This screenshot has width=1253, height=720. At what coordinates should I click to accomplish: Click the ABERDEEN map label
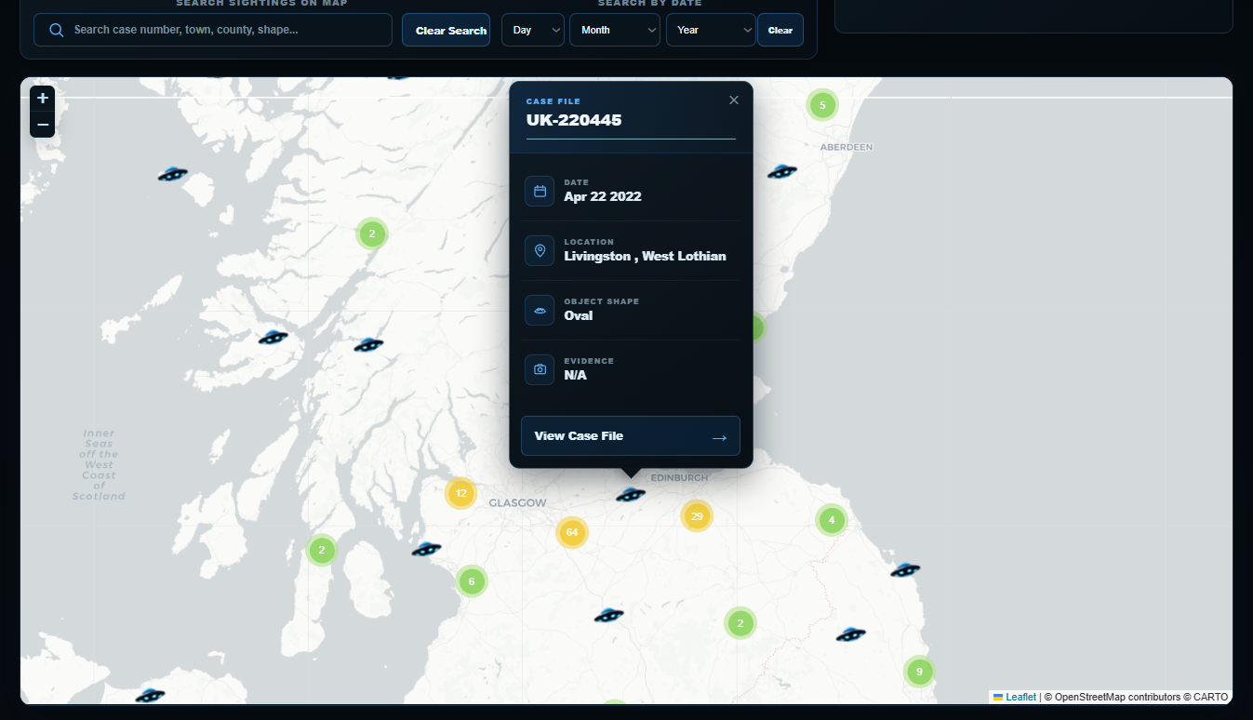[846, 147]
